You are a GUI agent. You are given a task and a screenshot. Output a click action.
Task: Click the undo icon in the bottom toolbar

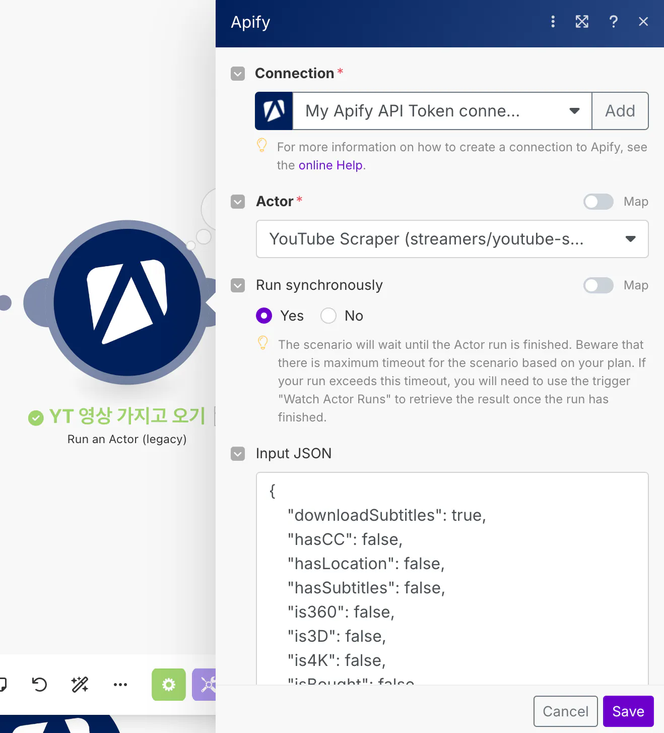(39, 685)
